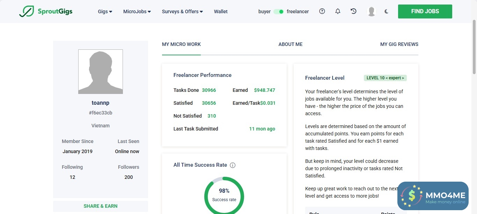This screenshot has height=214, width=477.
Task: Click the SproutGigs leaf logo
Action: pyautogui.click(x=27, y=11)
